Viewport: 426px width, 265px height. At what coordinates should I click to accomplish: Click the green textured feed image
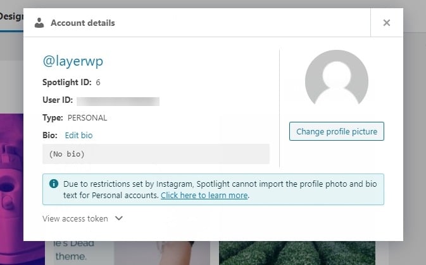pyautogui.click(x=297, y=253)
